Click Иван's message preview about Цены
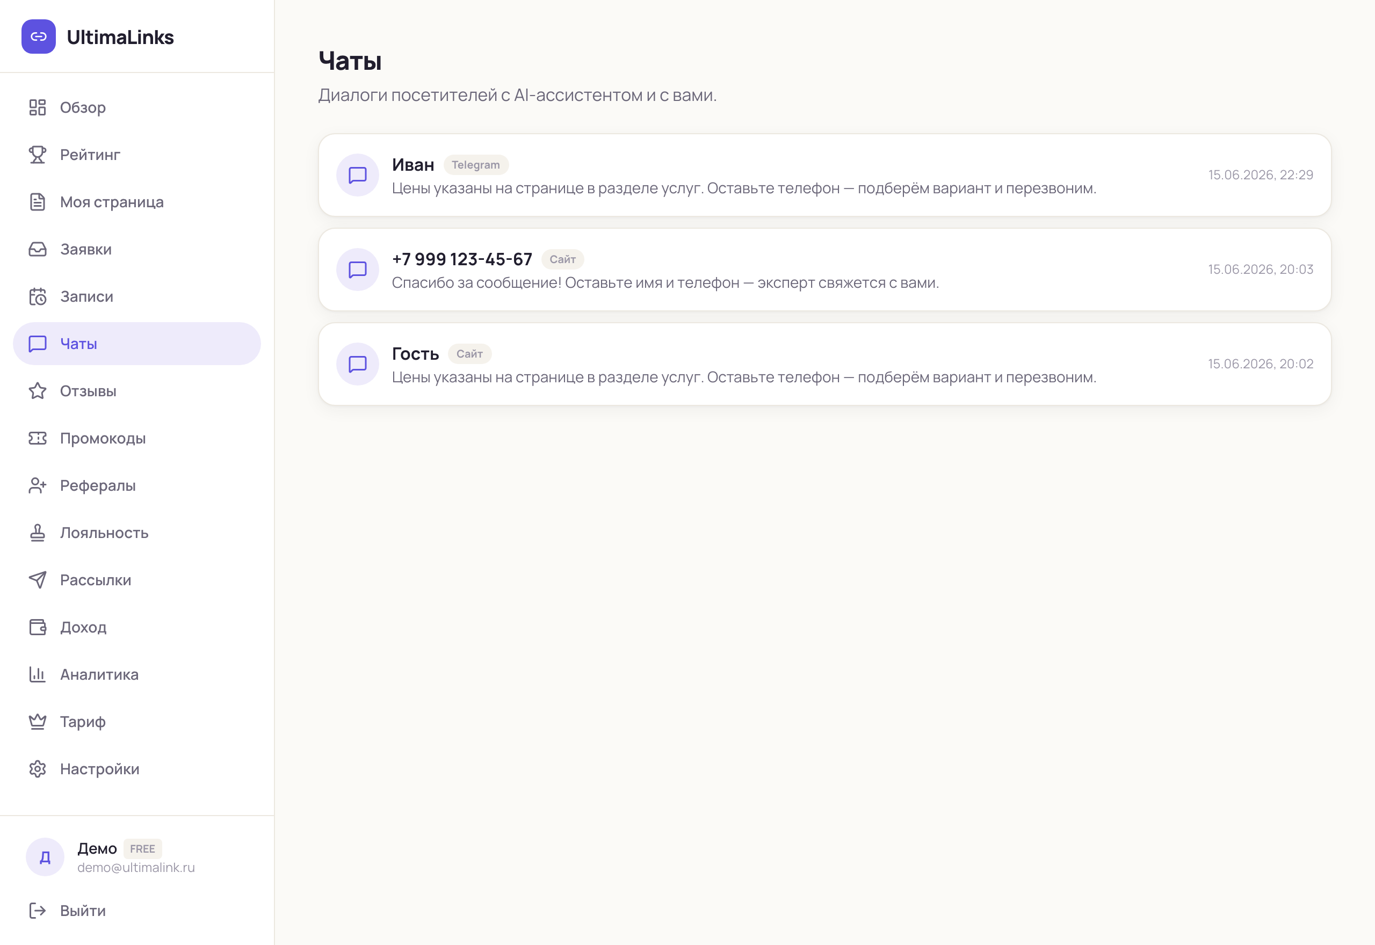Screen dimensions: 1375x945 coord(744,188)
